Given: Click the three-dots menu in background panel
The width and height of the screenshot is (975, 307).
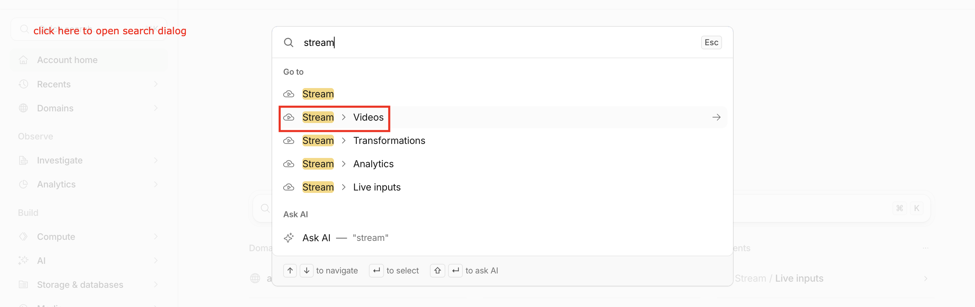Looking at the screenshot, I should (925, 248).
